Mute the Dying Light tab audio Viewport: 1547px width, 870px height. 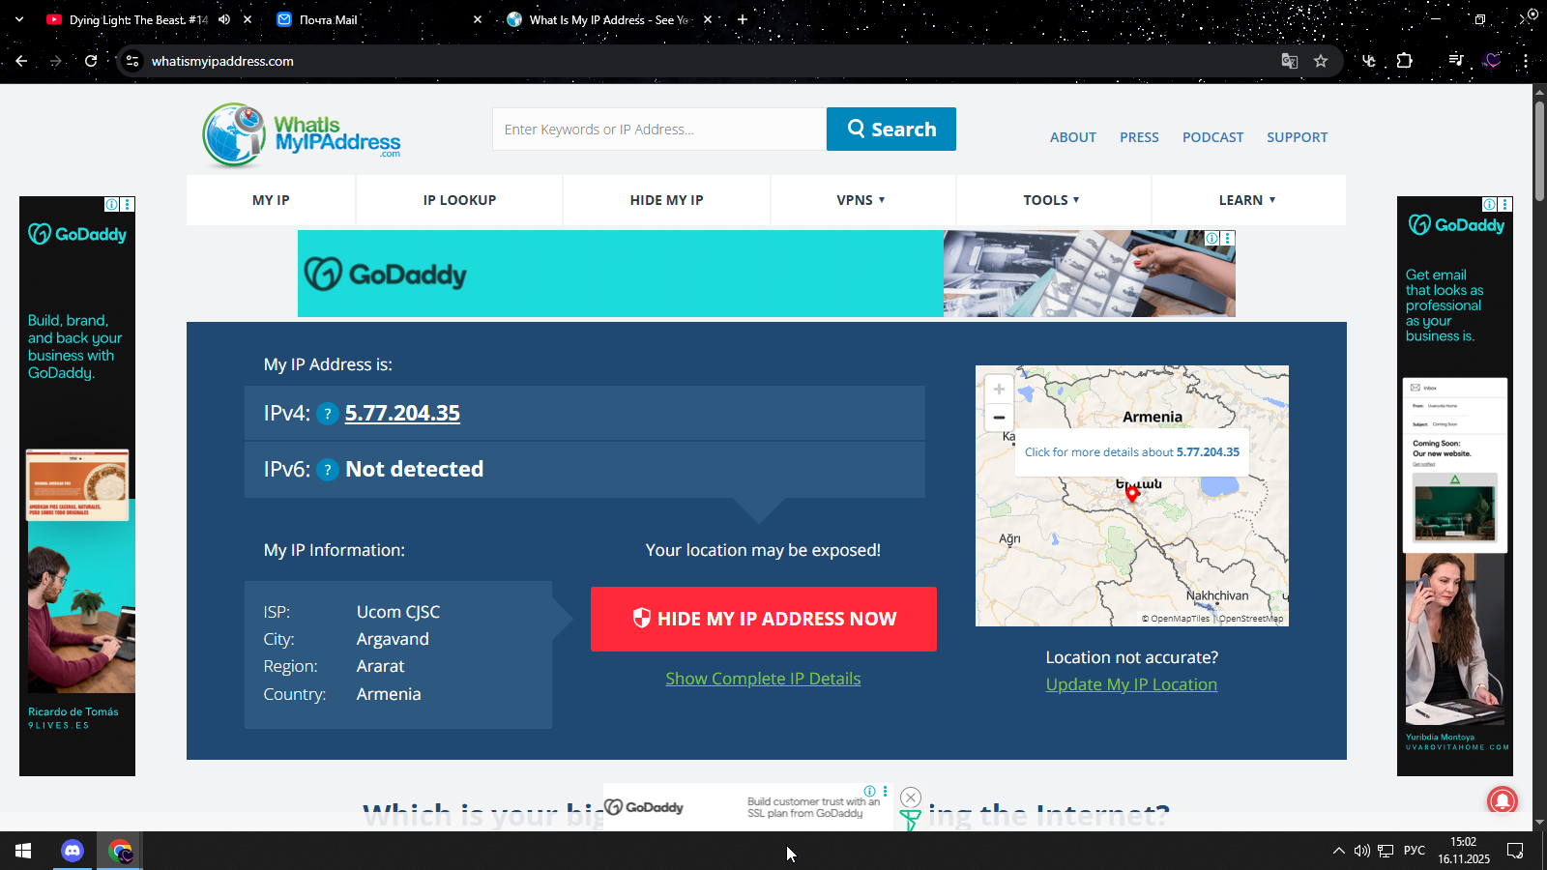224,19
